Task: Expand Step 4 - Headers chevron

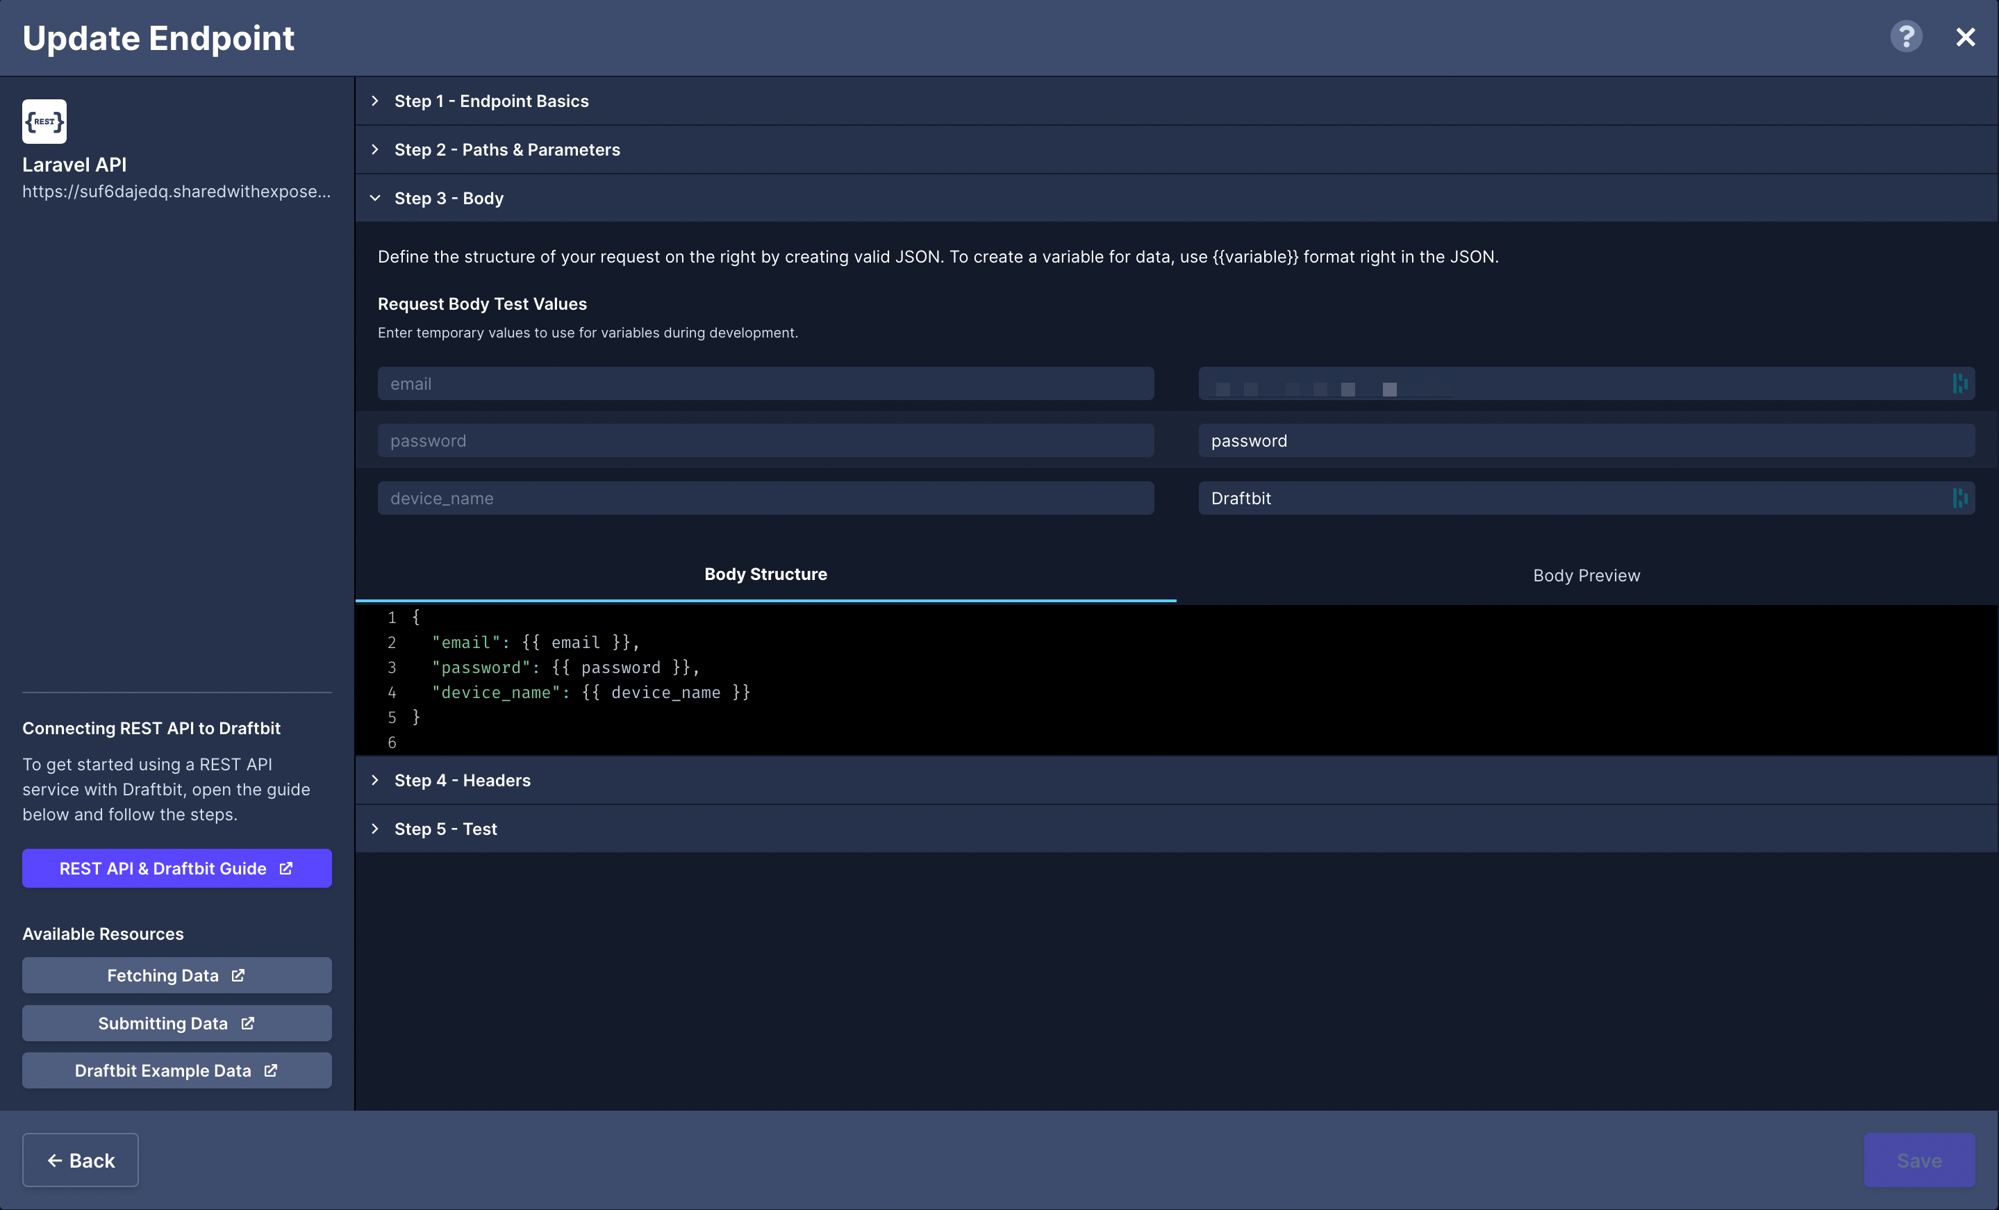Action: 375,780
